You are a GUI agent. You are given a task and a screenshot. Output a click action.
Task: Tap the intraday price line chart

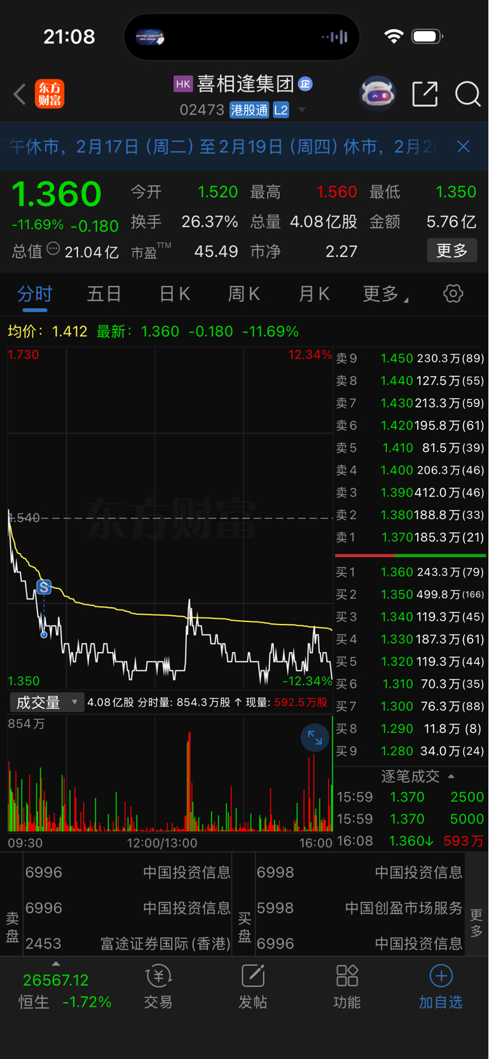(x=170, y=518)
